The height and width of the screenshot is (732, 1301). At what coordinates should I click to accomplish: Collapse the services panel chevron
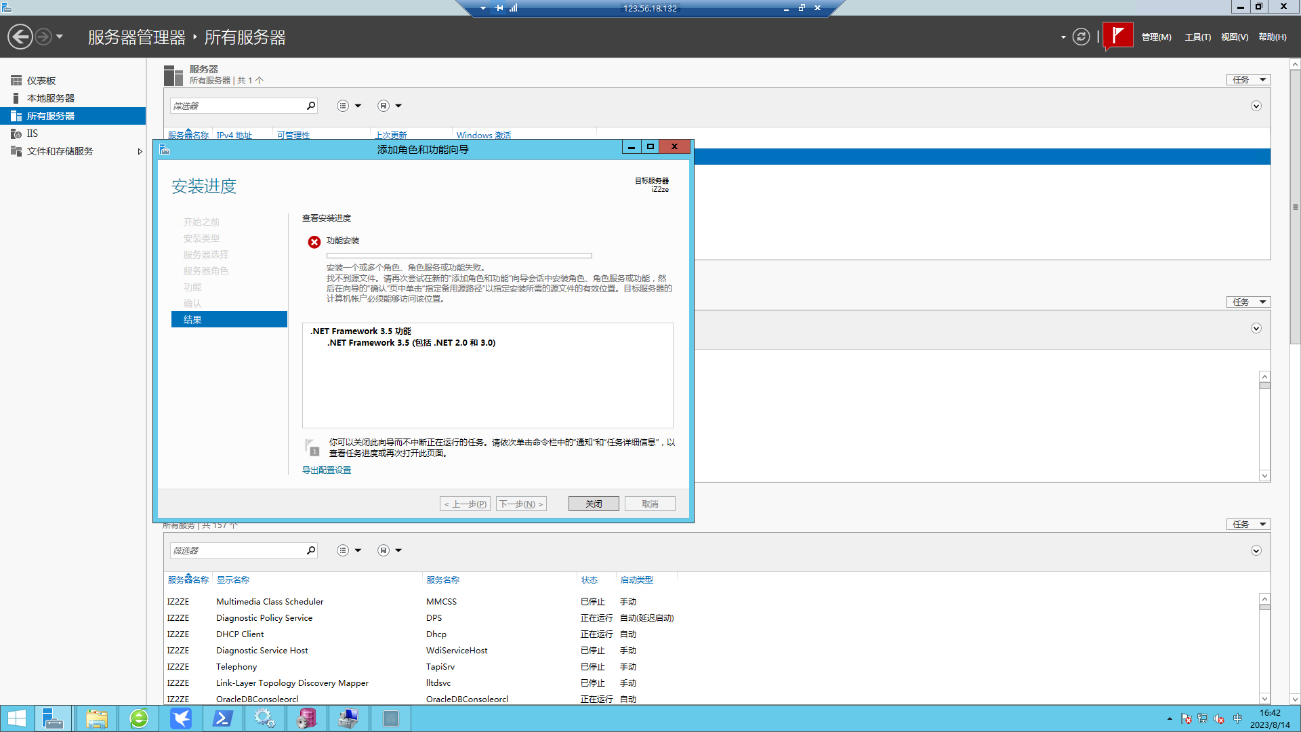pyautogui.click(x=1256, y=551)
